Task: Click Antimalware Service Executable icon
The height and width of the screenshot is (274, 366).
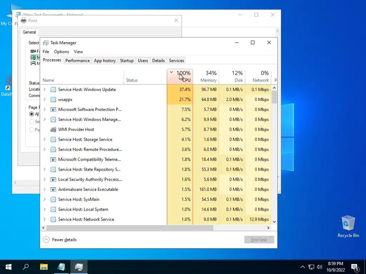Action: (x=53, y=190)
